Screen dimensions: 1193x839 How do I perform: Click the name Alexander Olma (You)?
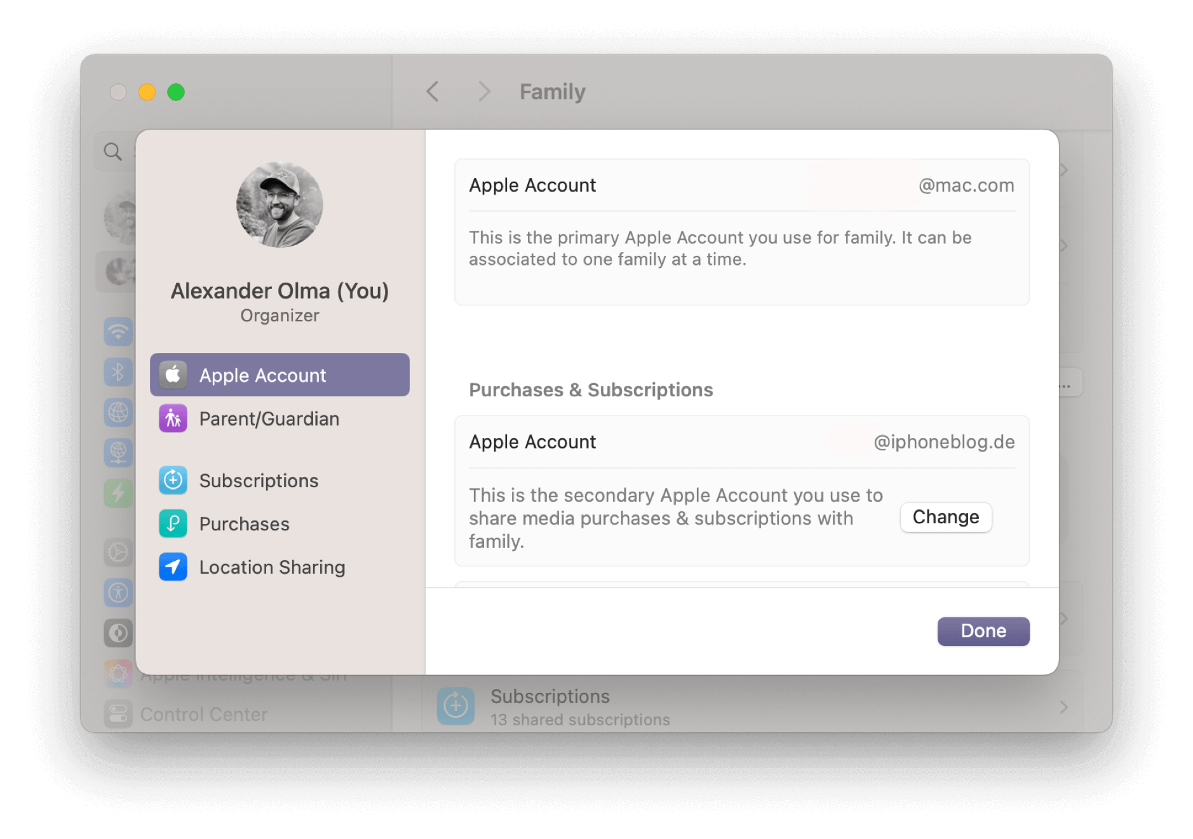click(280, 291)
